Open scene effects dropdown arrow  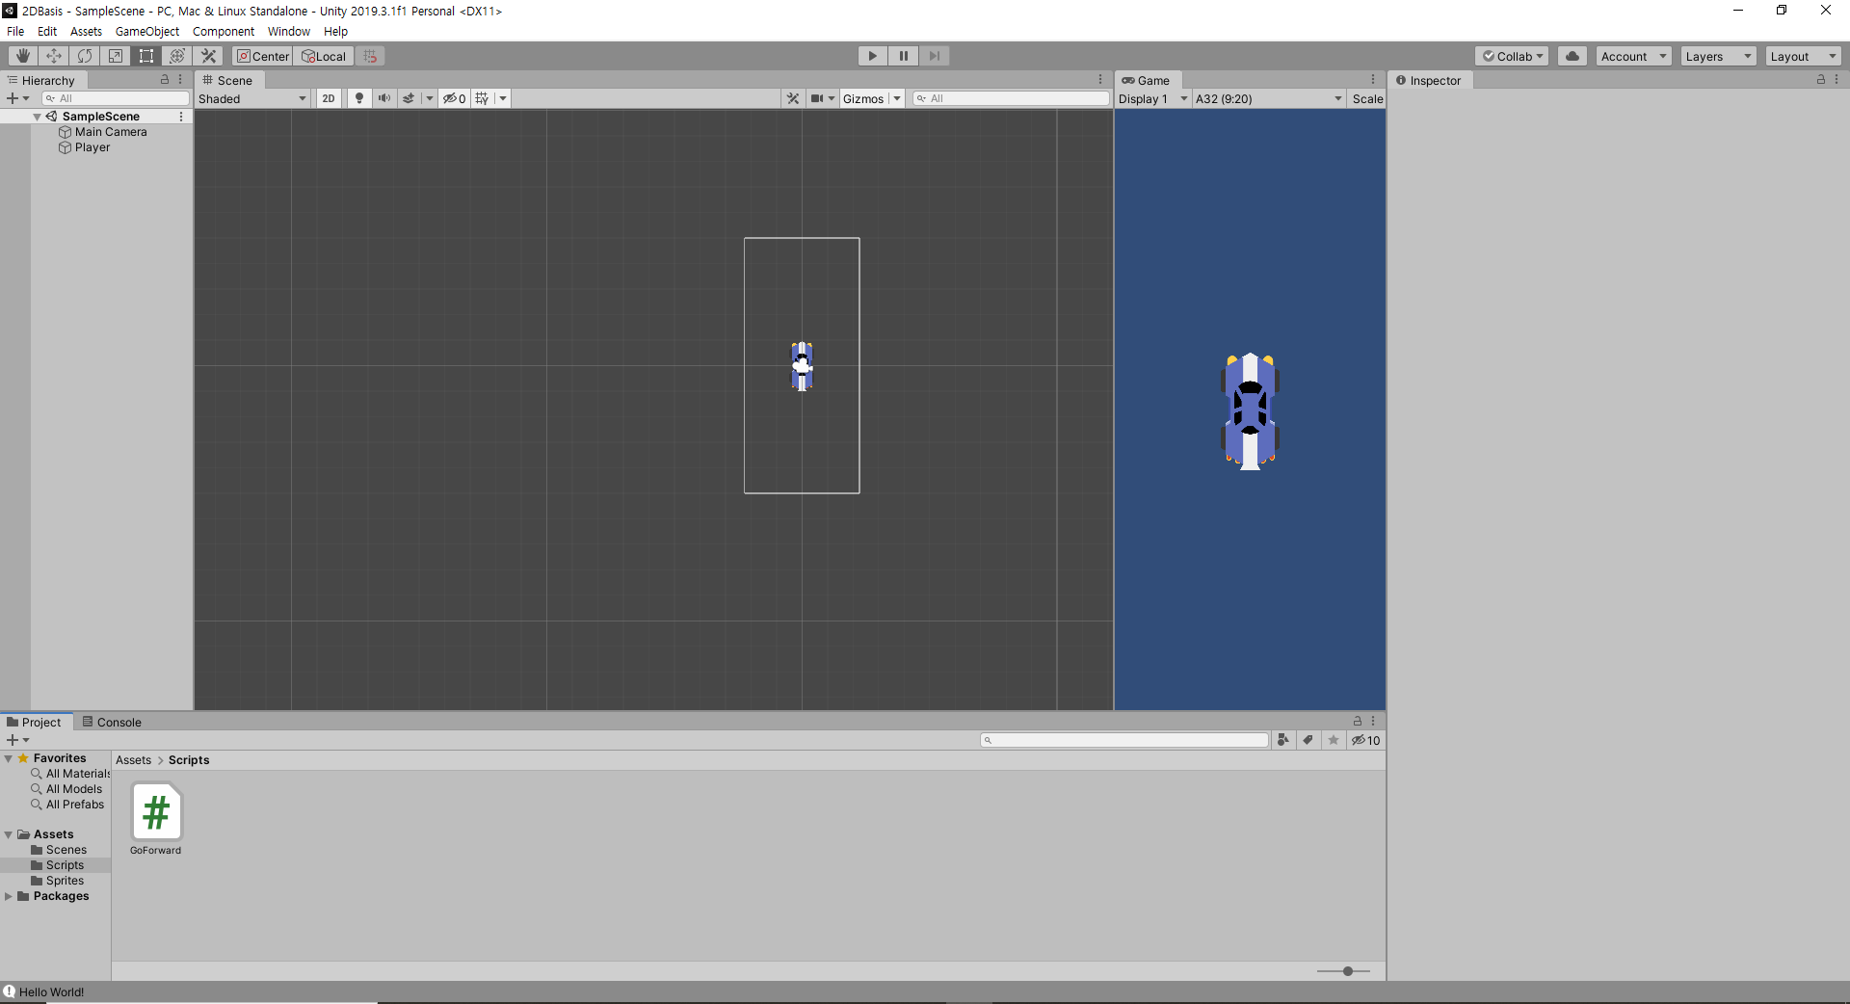pos(430,98)
